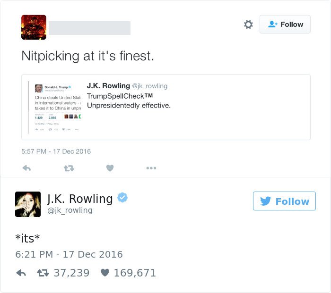Open the quoted 'TrumpSpellCheck' tweet text
331x293 pixels.
tap(129, 100)
